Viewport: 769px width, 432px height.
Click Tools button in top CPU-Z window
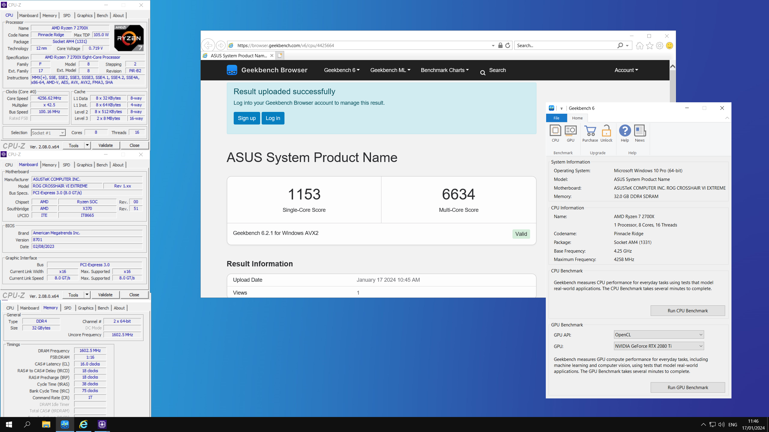tap(74, 145)
